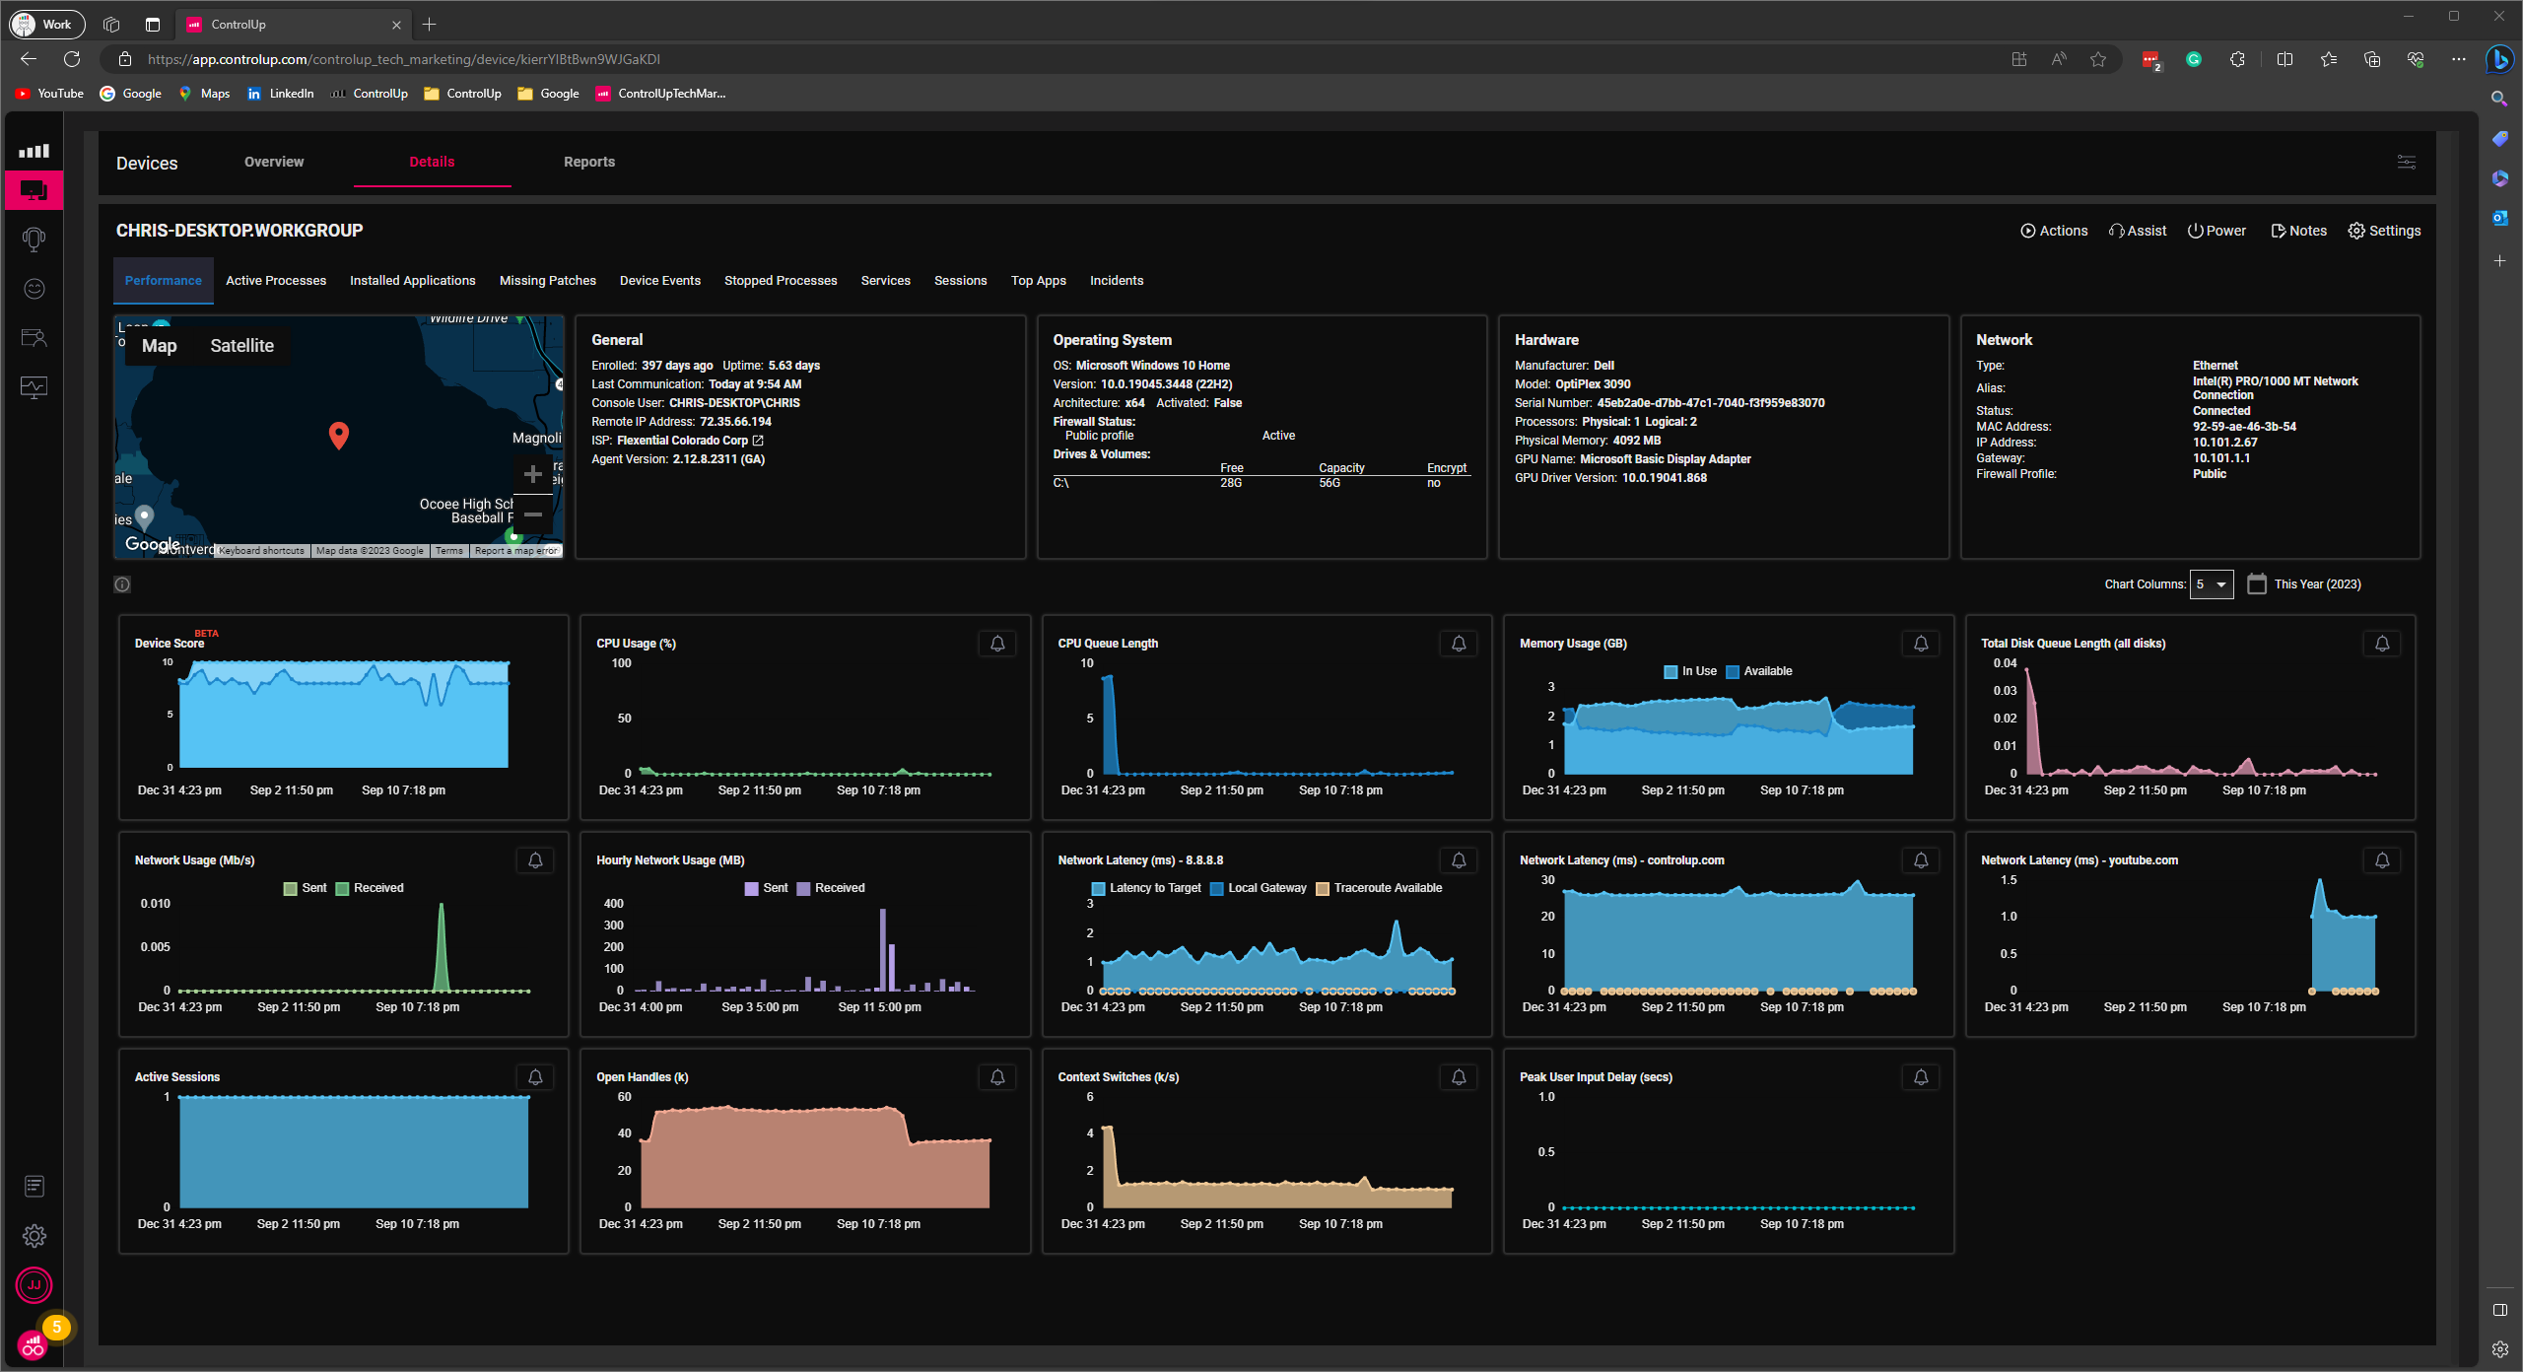Screen dimensions: 2523x1372
Task: Drag the Chart Columns stepper control
Action: 2216,583
